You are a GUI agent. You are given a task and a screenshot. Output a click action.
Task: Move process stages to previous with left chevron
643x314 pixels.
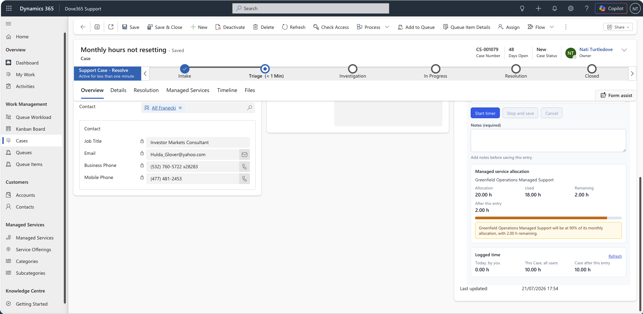[145, 74]
